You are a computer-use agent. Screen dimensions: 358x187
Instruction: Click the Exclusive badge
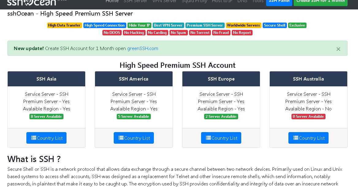297,25
